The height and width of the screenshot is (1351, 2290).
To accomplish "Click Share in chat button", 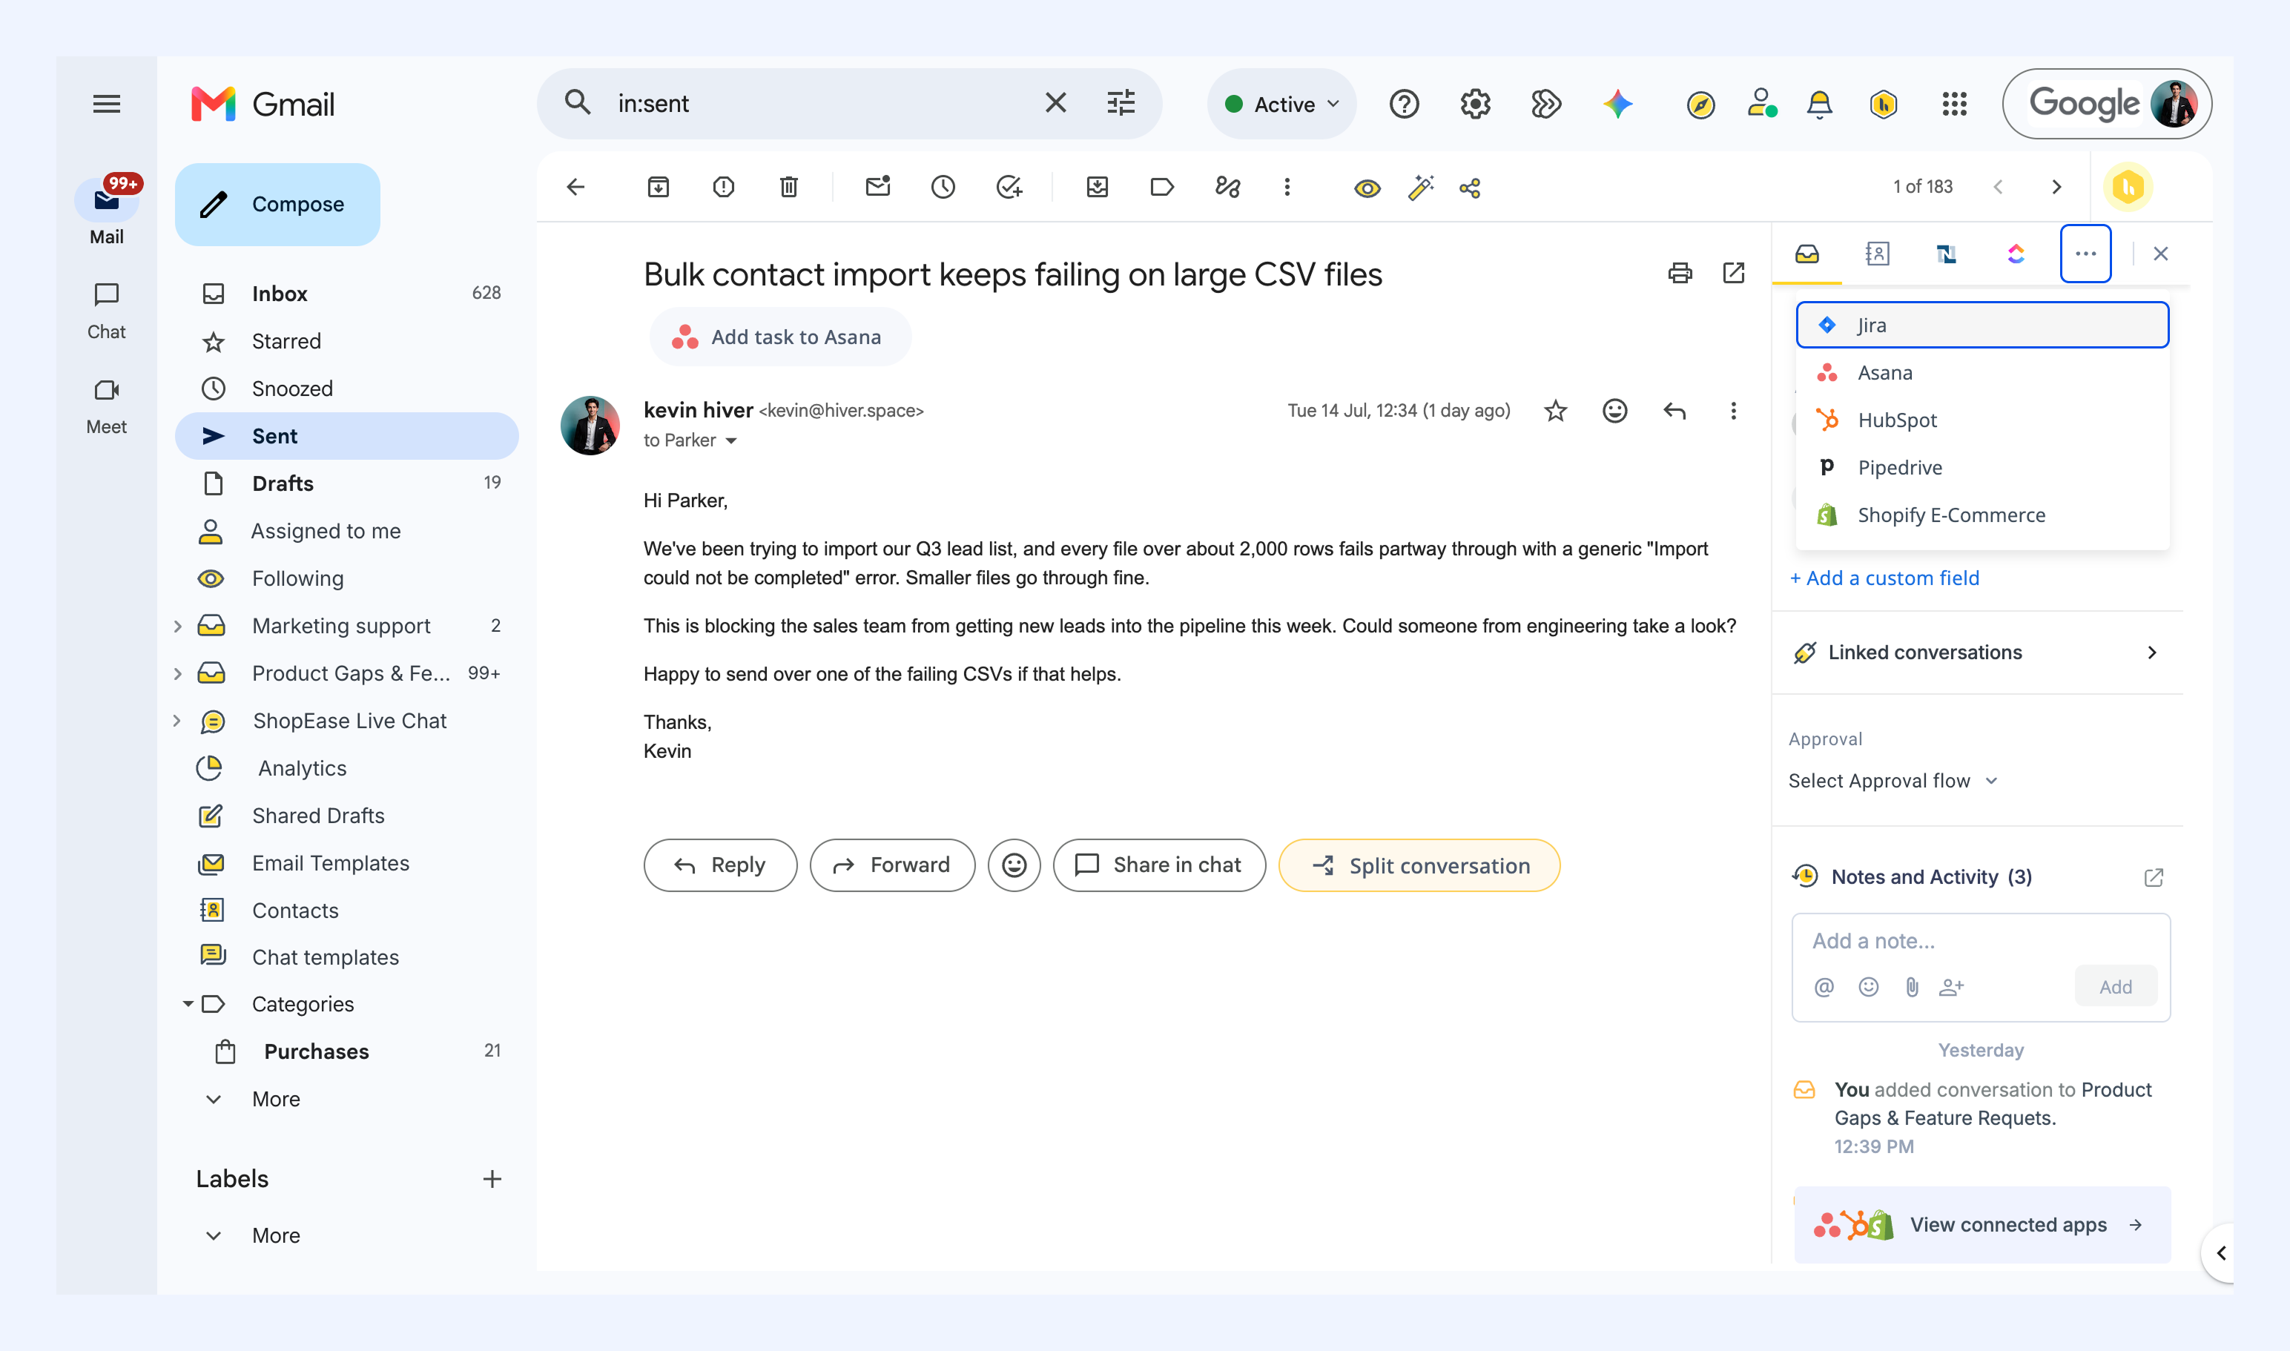I will [1159, 866].
